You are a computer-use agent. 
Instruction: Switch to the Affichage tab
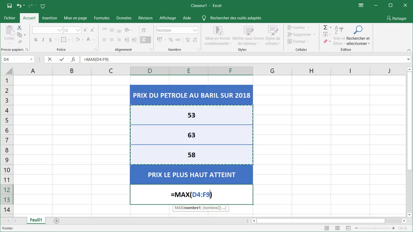coord(168,18)
